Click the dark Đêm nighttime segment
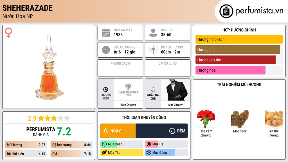288x162 pixels. click(x=162, y=131)
